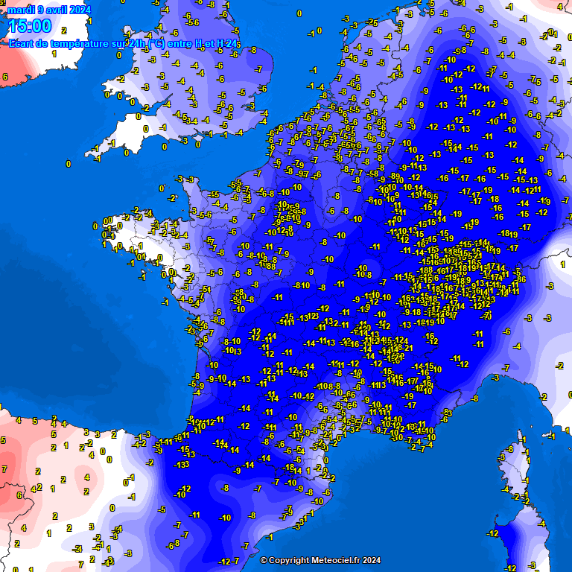Click the "15:00" time label

click(30, 26)
